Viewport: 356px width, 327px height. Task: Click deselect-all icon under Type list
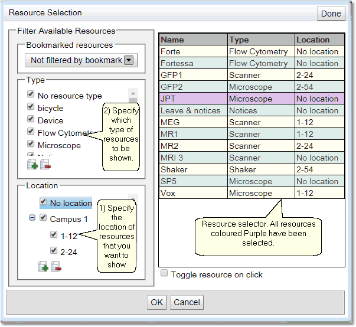coord(45,163)
